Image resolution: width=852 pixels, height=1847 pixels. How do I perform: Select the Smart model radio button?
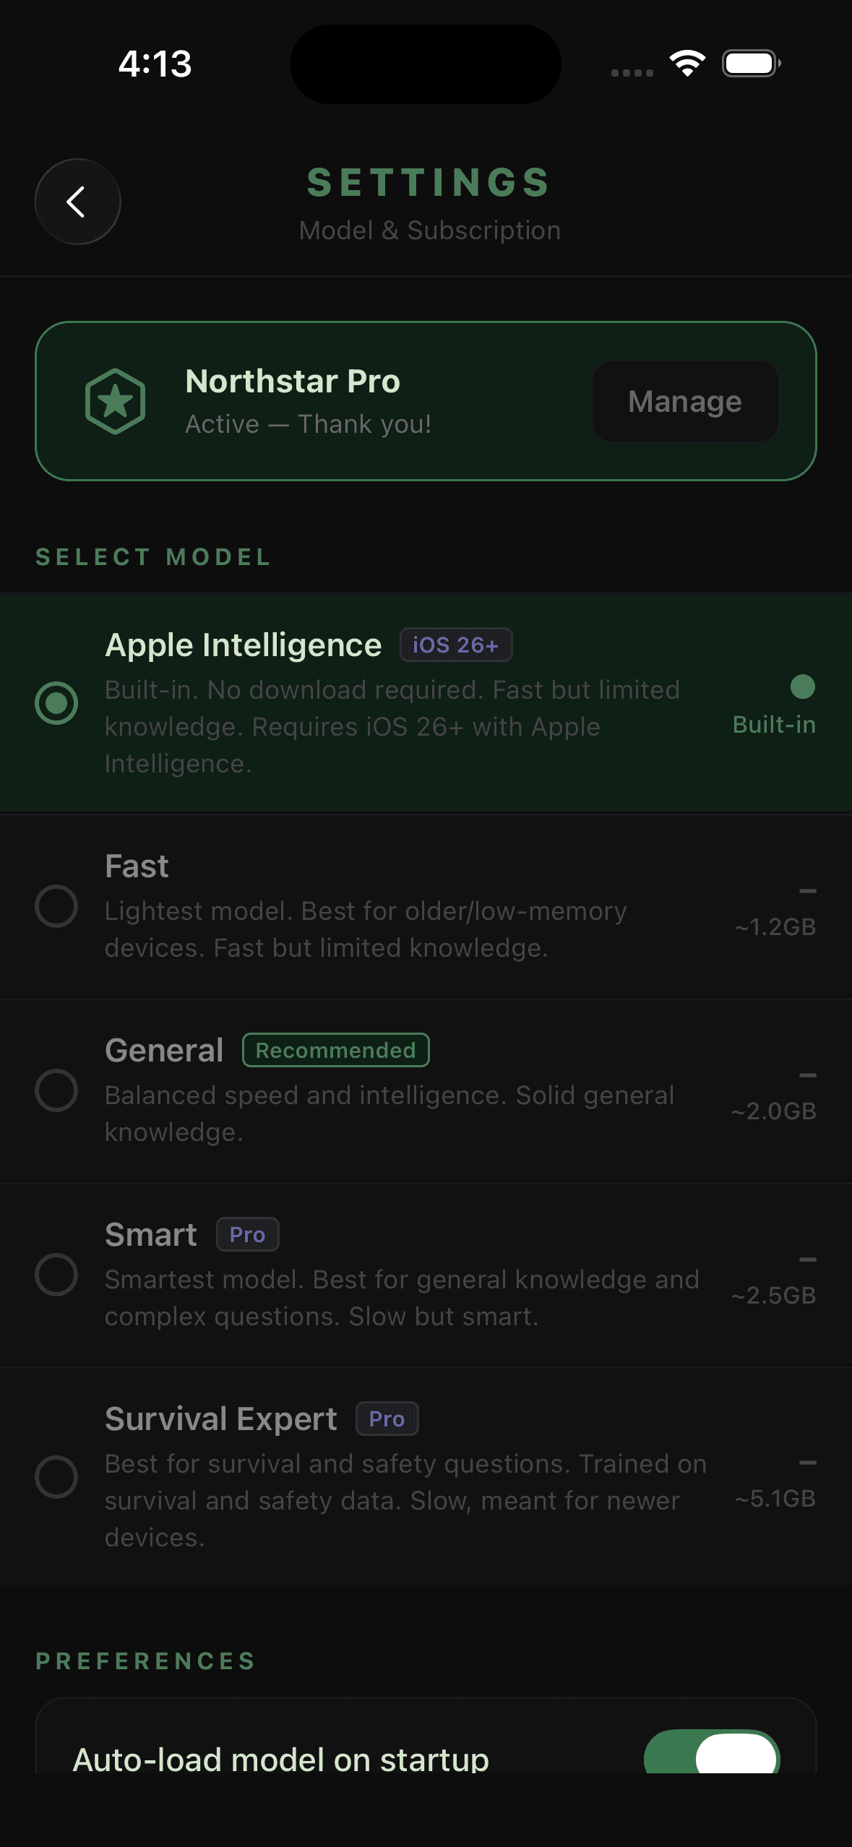point(56,1275)
